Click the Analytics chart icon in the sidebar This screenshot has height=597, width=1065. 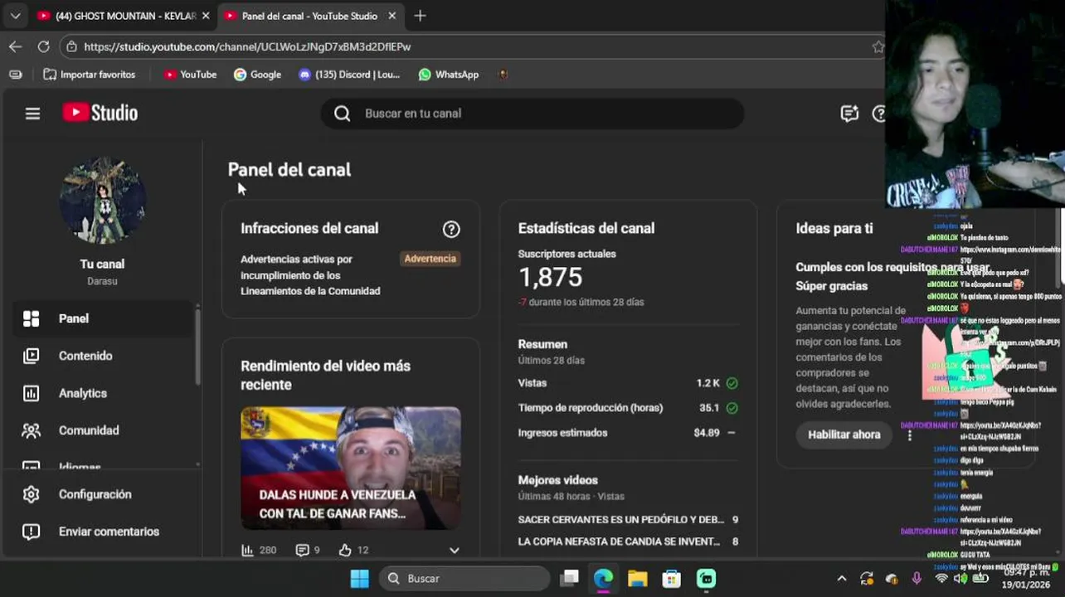pos(31,393)
